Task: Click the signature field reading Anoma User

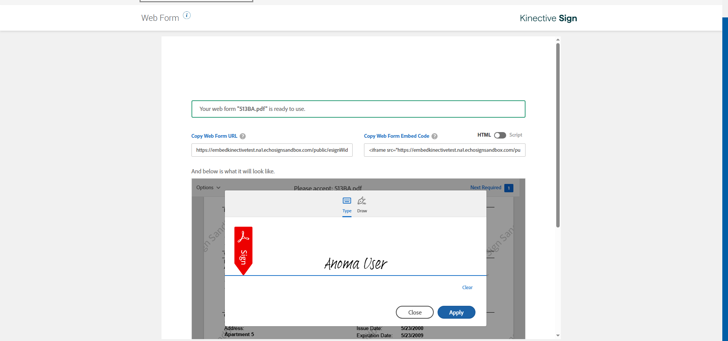Action: pyautogui.click(x=356, y=263)
